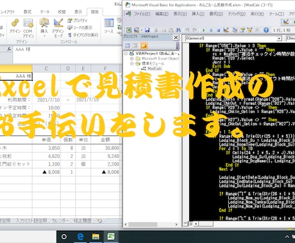Click the Undo icon in VBA toolbar
Viewport: 295px width, 243px height.
(187, 30)
